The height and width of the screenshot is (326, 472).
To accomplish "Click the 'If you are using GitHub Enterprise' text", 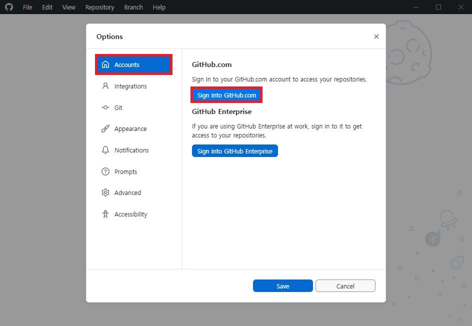I will coord(277,130).
